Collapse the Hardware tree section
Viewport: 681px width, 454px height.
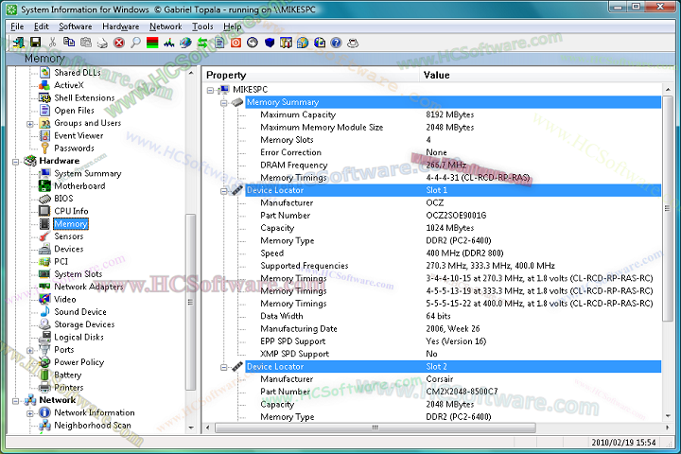click(x=16, y=162)
